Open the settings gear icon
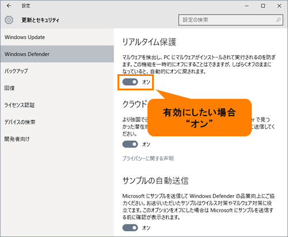The height and width of the screenshot is (237, 288). (9, 20)
